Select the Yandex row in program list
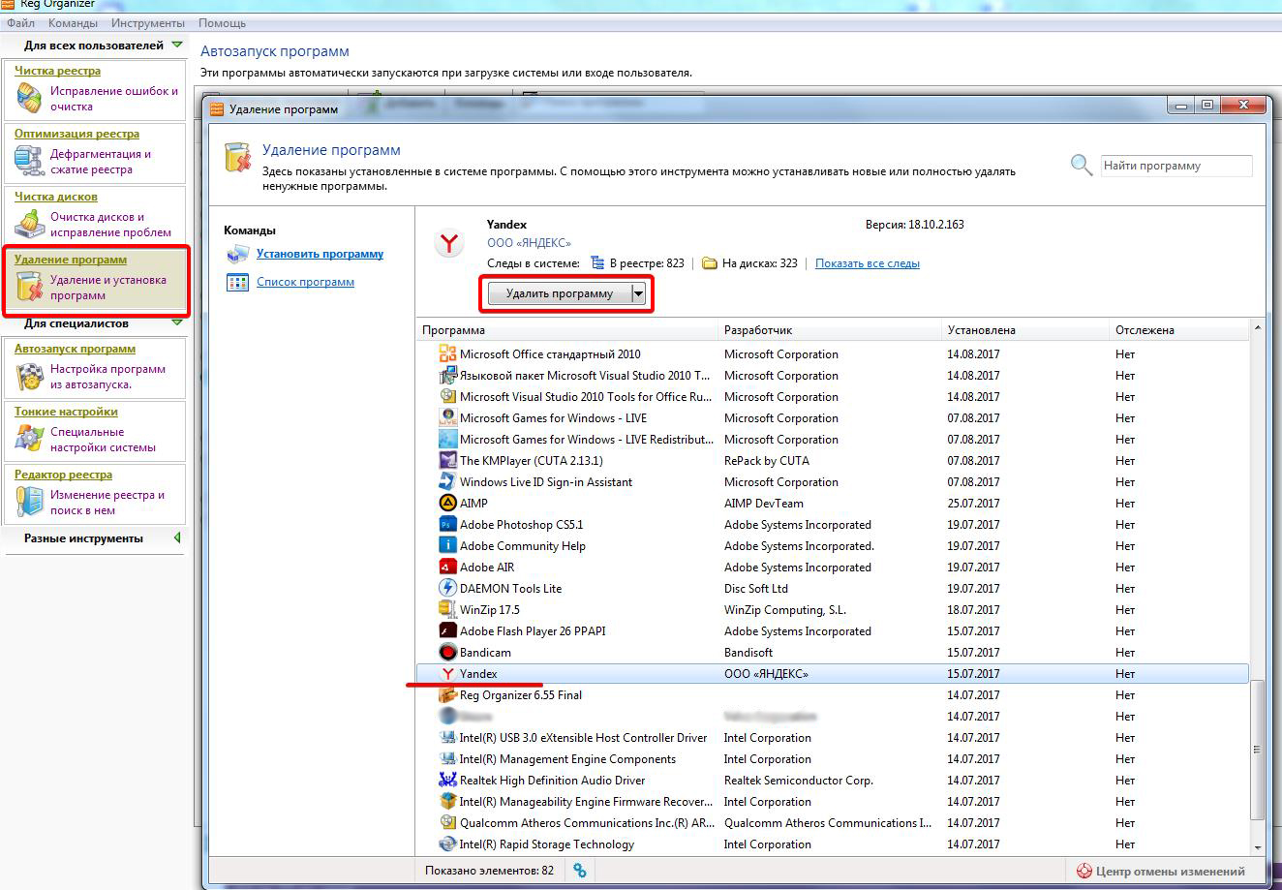Viewport: 1282px width, 890px height. tap(833, 673)
